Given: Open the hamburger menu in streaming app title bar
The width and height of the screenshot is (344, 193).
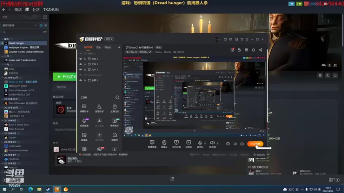Looking at the screenshot, I should (x=247, y=39).
